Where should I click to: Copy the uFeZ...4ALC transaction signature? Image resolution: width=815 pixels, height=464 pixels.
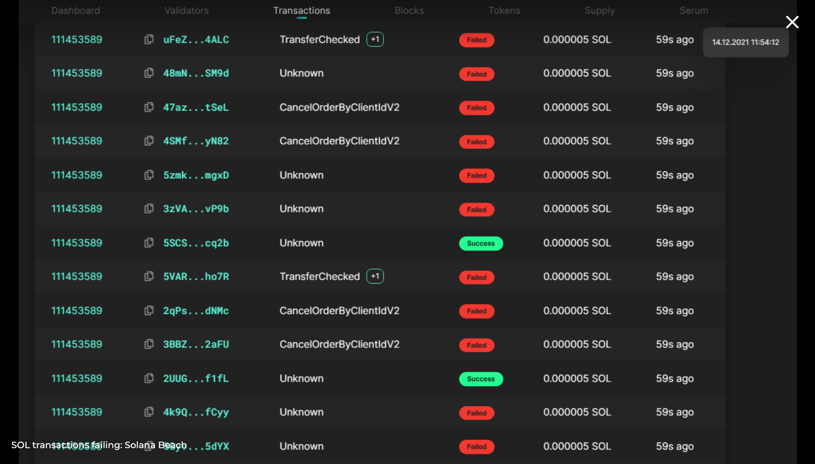point(149,39)
